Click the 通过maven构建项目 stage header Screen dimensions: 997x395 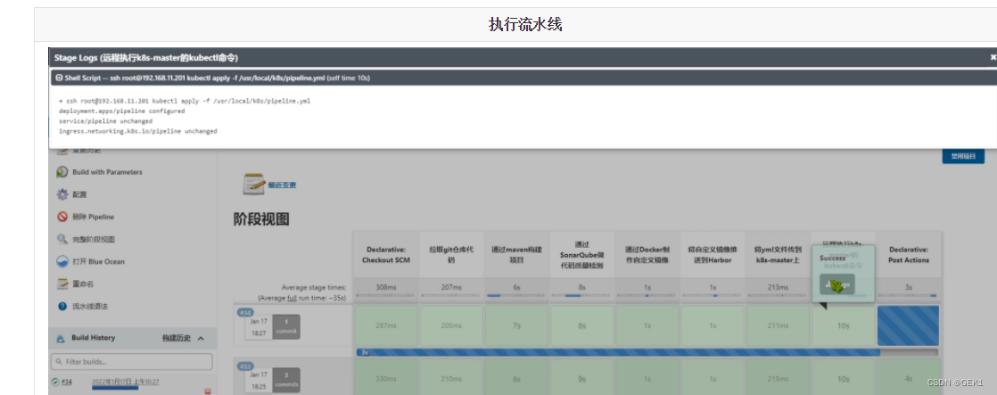pos(517,254)
